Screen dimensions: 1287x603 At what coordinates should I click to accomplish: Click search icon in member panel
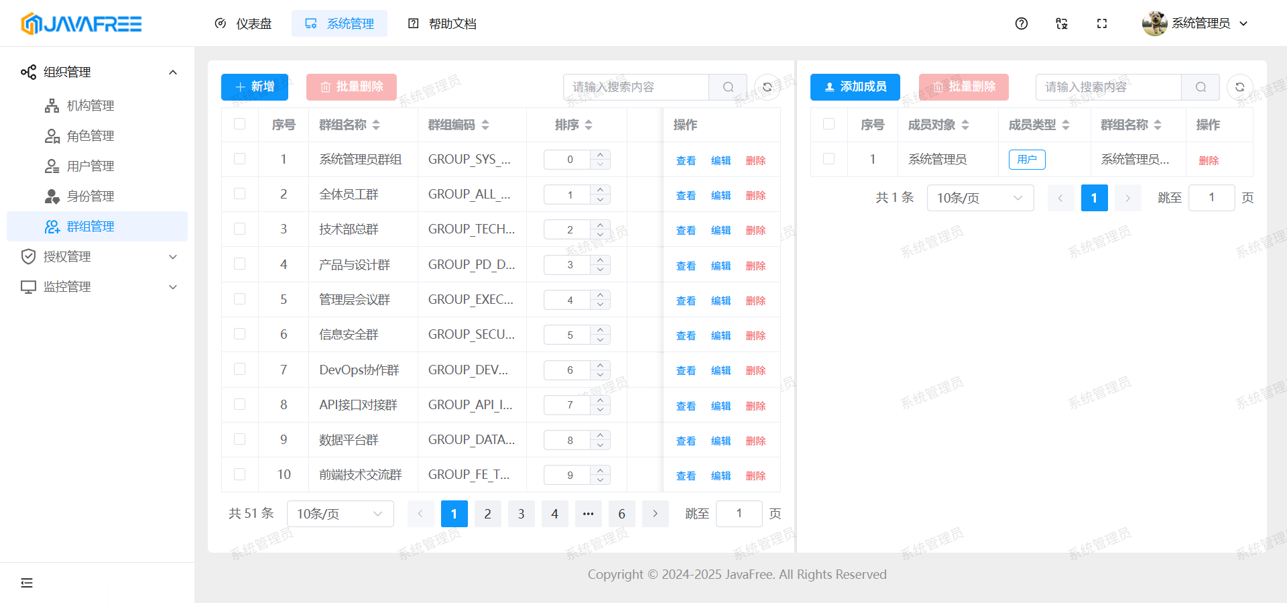(x=1201, y=87)
